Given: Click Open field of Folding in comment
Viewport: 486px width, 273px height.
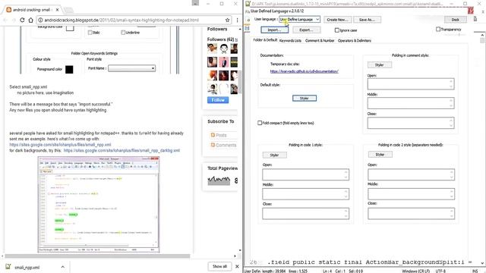Looking at the screenshot, I should click(411, 84).
